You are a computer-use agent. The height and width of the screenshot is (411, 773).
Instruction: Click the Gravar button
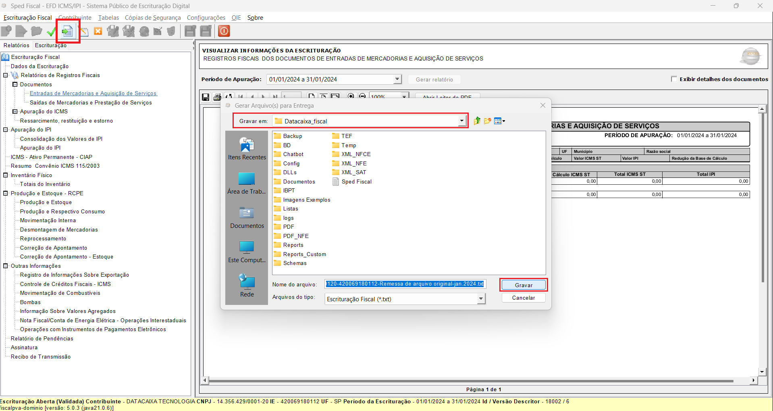pyautogui.click(x=524, y=285)
